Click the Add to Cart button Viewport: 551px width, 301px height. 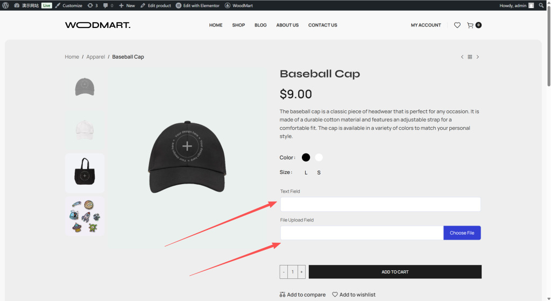point(395,272)
